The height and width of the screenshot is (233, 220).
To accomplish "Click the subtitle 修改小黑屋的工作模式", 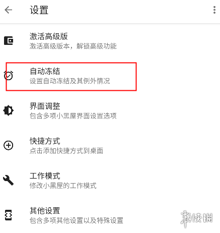I will [x=63, y=186].
